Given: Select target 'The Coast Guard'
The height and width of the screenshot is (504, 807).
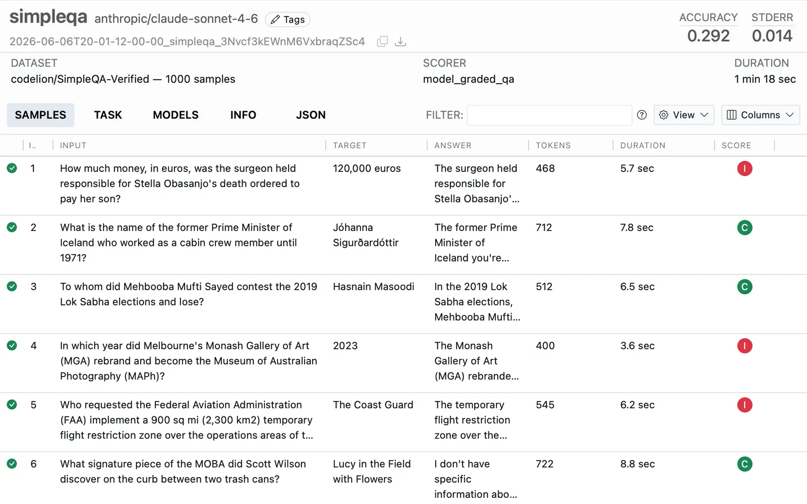Looking at the screenshot, I should (373, 405).
